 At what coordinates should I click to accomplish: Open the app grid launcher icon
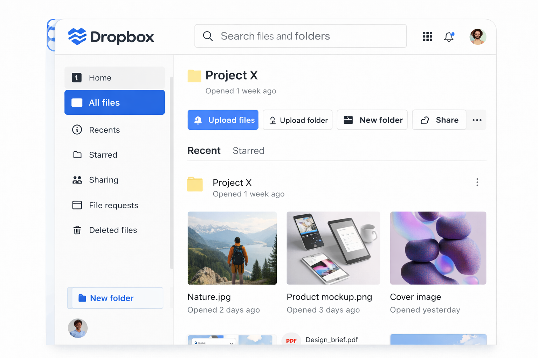click(x=427, y=36)
